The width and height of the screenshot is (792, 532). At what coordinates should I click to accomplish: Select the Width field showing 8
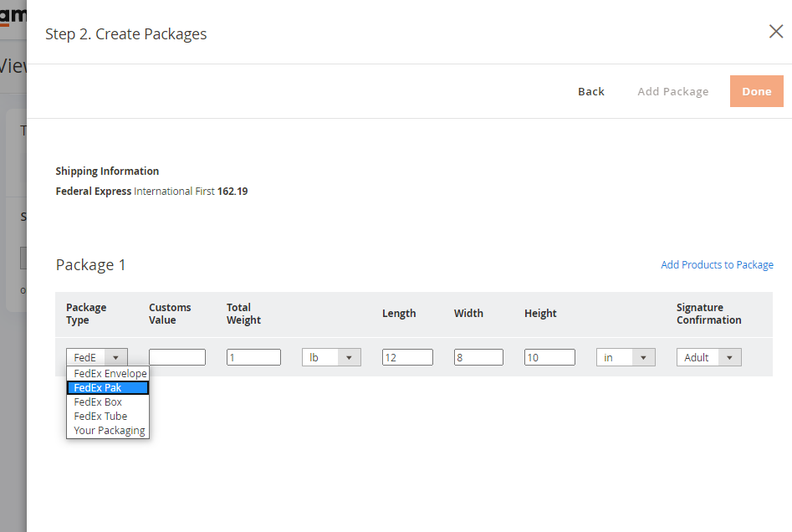(478, 356)
